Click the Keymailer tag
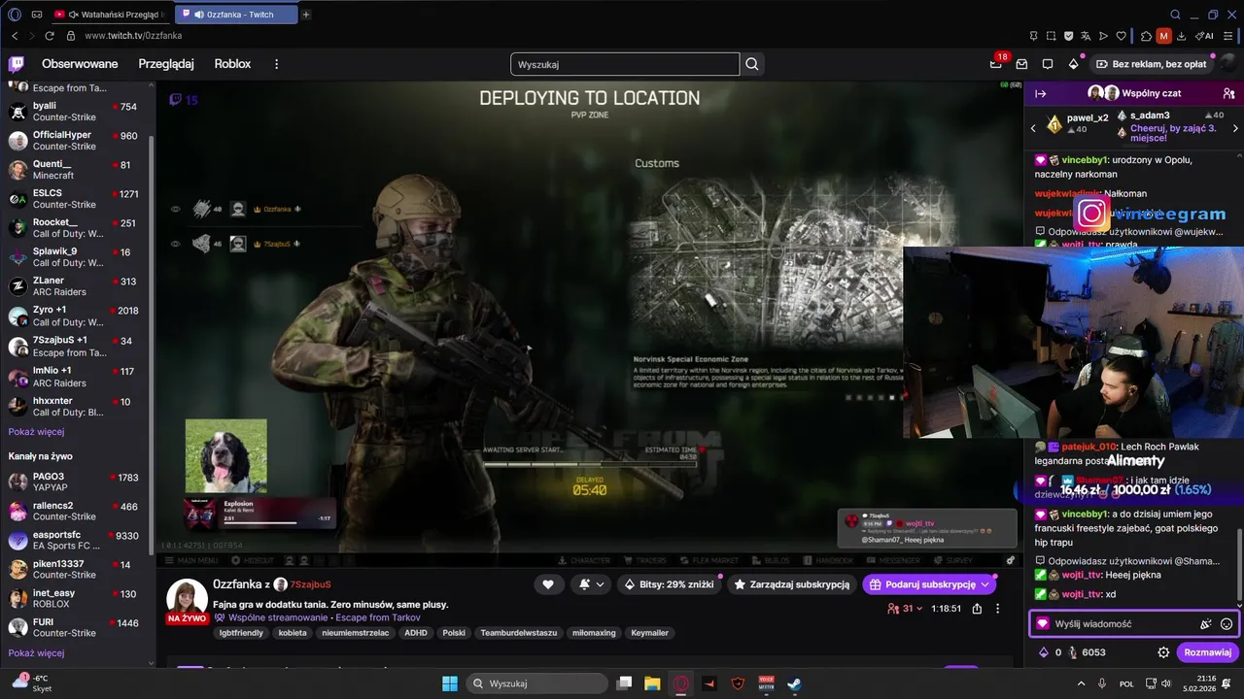Image resolution: width=1244 pixels, height=699 pixels. [x=650, y=633]
